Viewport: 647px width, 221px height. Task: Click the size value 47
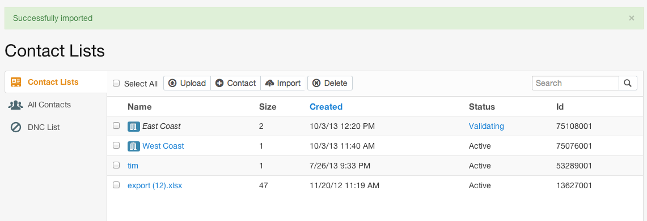pos(263,185)
